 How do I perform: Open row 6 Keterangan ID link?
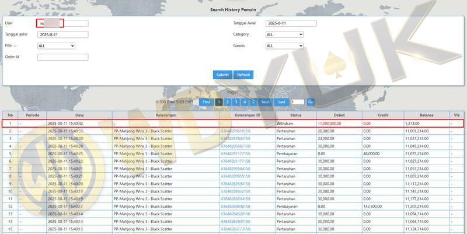coord(236,161)
